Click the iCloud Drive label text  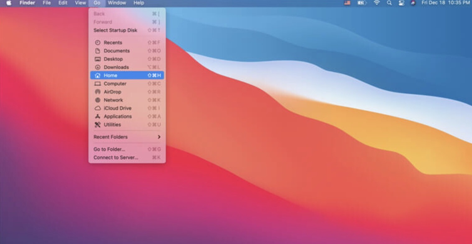pyautogui.click(x=118, y=108)
